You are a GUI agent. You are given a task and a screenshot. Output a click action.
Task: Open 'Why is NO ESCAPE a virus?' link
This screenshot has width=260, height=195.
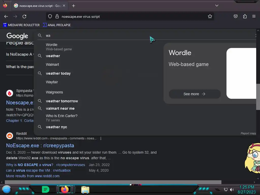tap(45, 165)
